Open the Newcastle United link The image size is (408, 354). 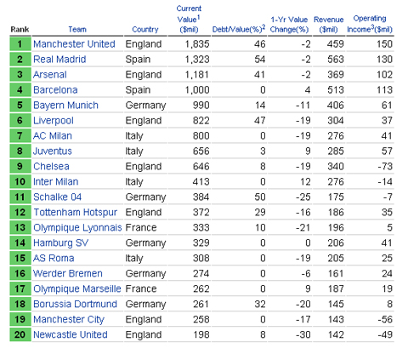pyautogui.click(x=71, y=334)
